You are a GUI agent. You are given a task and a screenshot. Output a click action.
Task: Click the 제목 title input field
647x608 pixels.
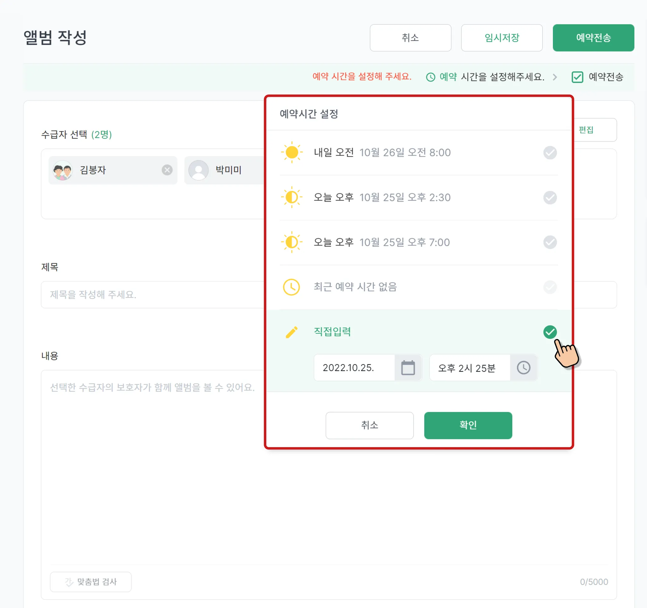(152, 295)
